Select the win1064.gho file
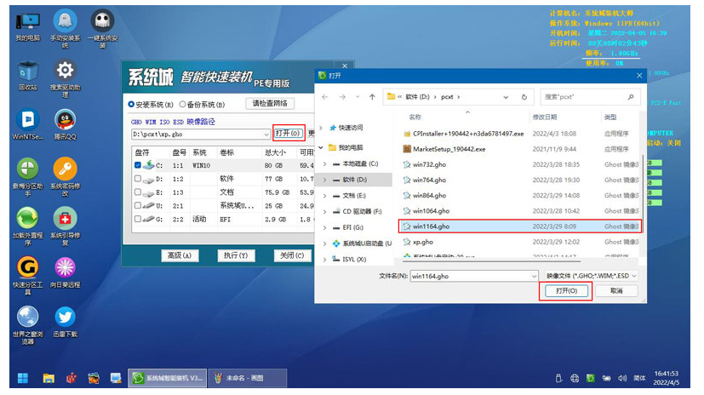Viewport: 704px width, 395px height. click(431, 210)
